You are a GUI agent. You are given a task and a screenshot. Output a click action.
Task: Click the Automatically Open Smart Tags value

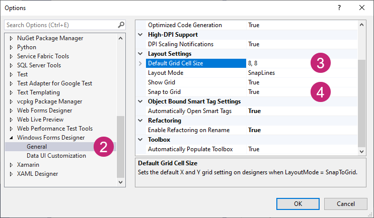(254, 111)
